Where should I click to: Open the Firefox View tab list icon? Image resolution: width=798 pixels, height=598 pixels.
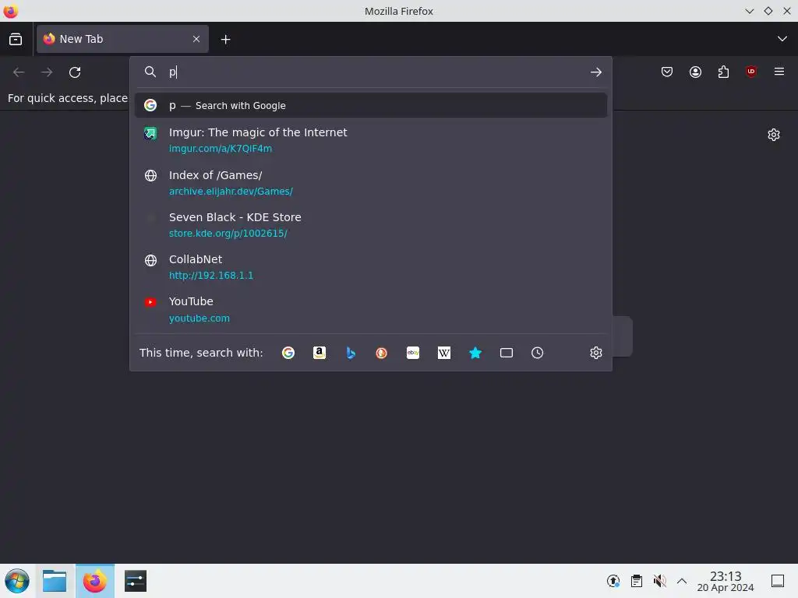pyautogui.click(x=16, y=39)
